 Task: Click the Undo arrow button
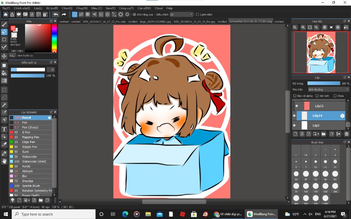[x=56, y=14]
